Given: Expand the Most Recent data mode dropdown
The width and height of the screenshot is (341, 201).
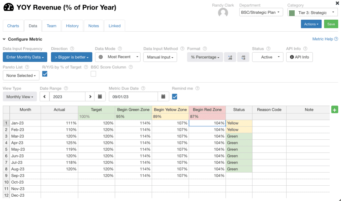Looking at the screenshot, I should point(118,57).
